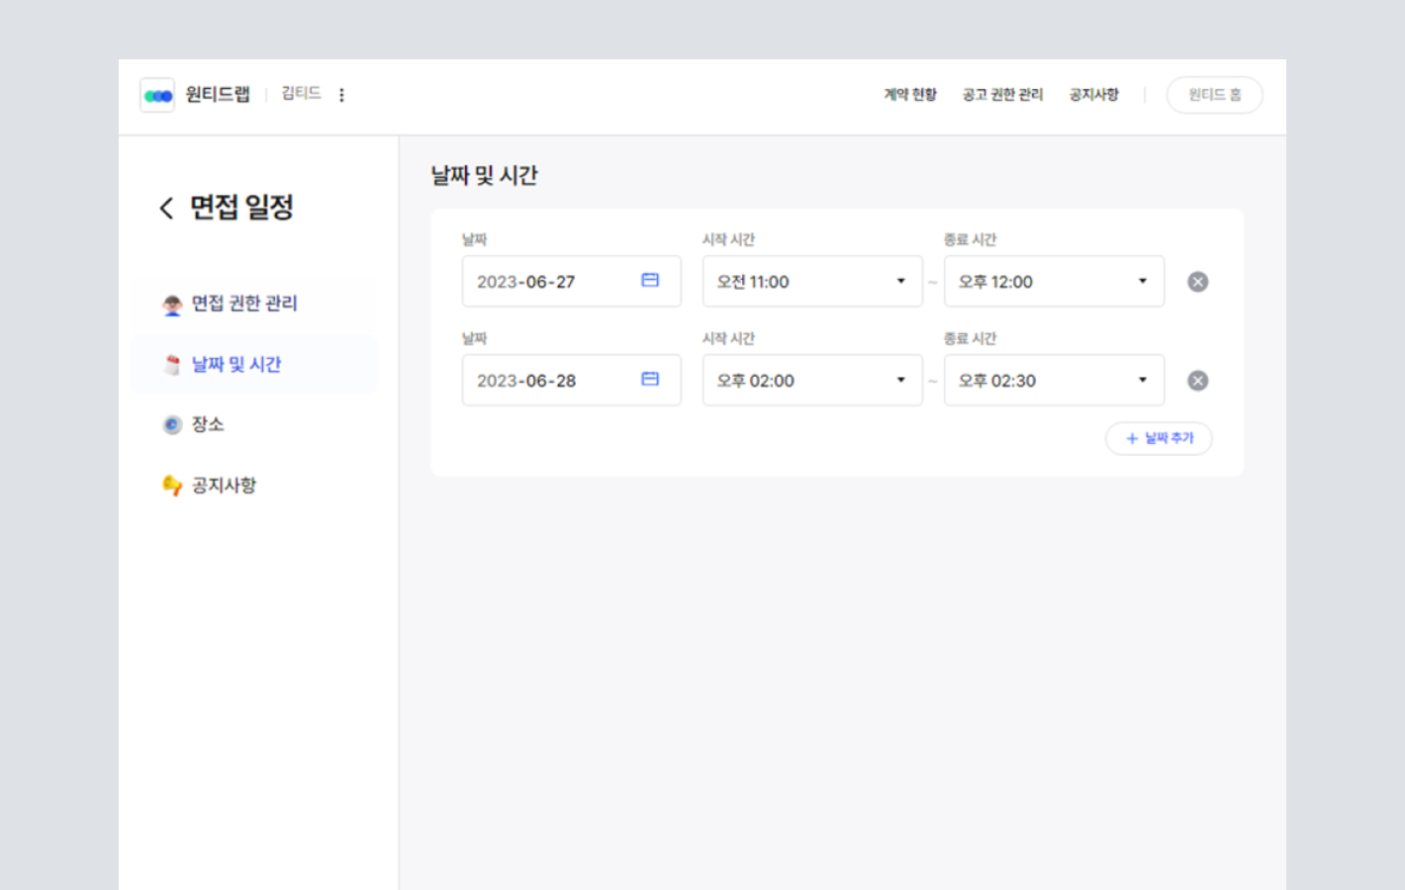Open 계약 현황 in top navigation

(910, 95)
